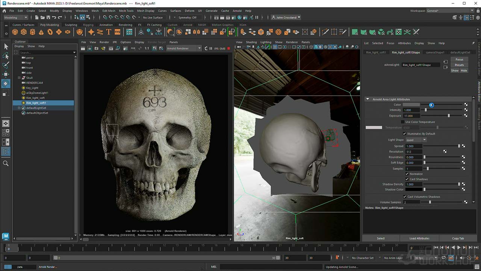Image resolution: width=481 pixels, height=271 pixels.
Task: Click the light Color swatch
Action: tap(411, 105)
